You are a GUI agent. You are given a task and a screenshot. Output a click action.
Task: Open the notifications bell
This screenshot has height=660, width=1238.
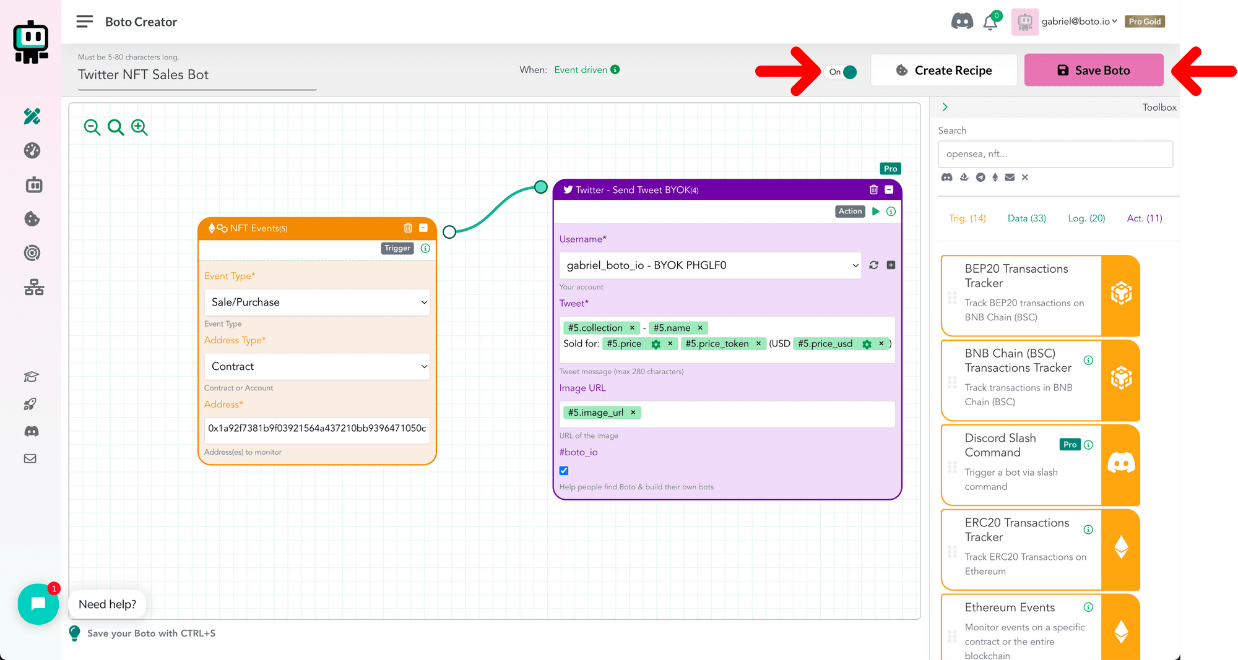990,23
